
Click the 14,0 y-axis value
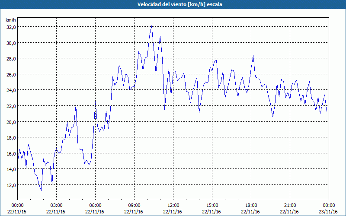[11, 169]
